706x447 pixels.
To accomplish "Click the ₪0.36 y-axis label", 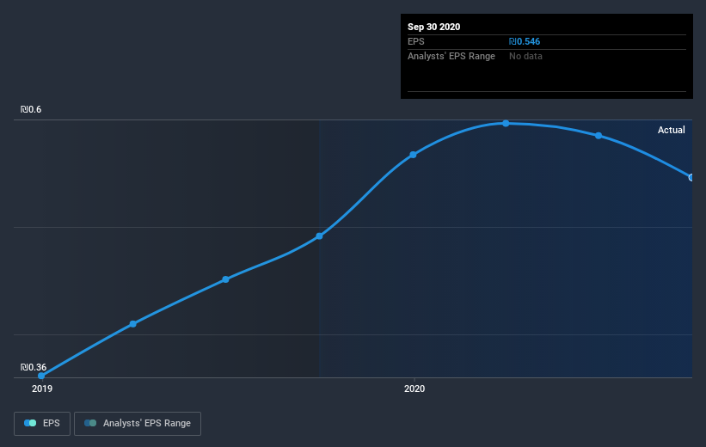I will tap(34, 367).
